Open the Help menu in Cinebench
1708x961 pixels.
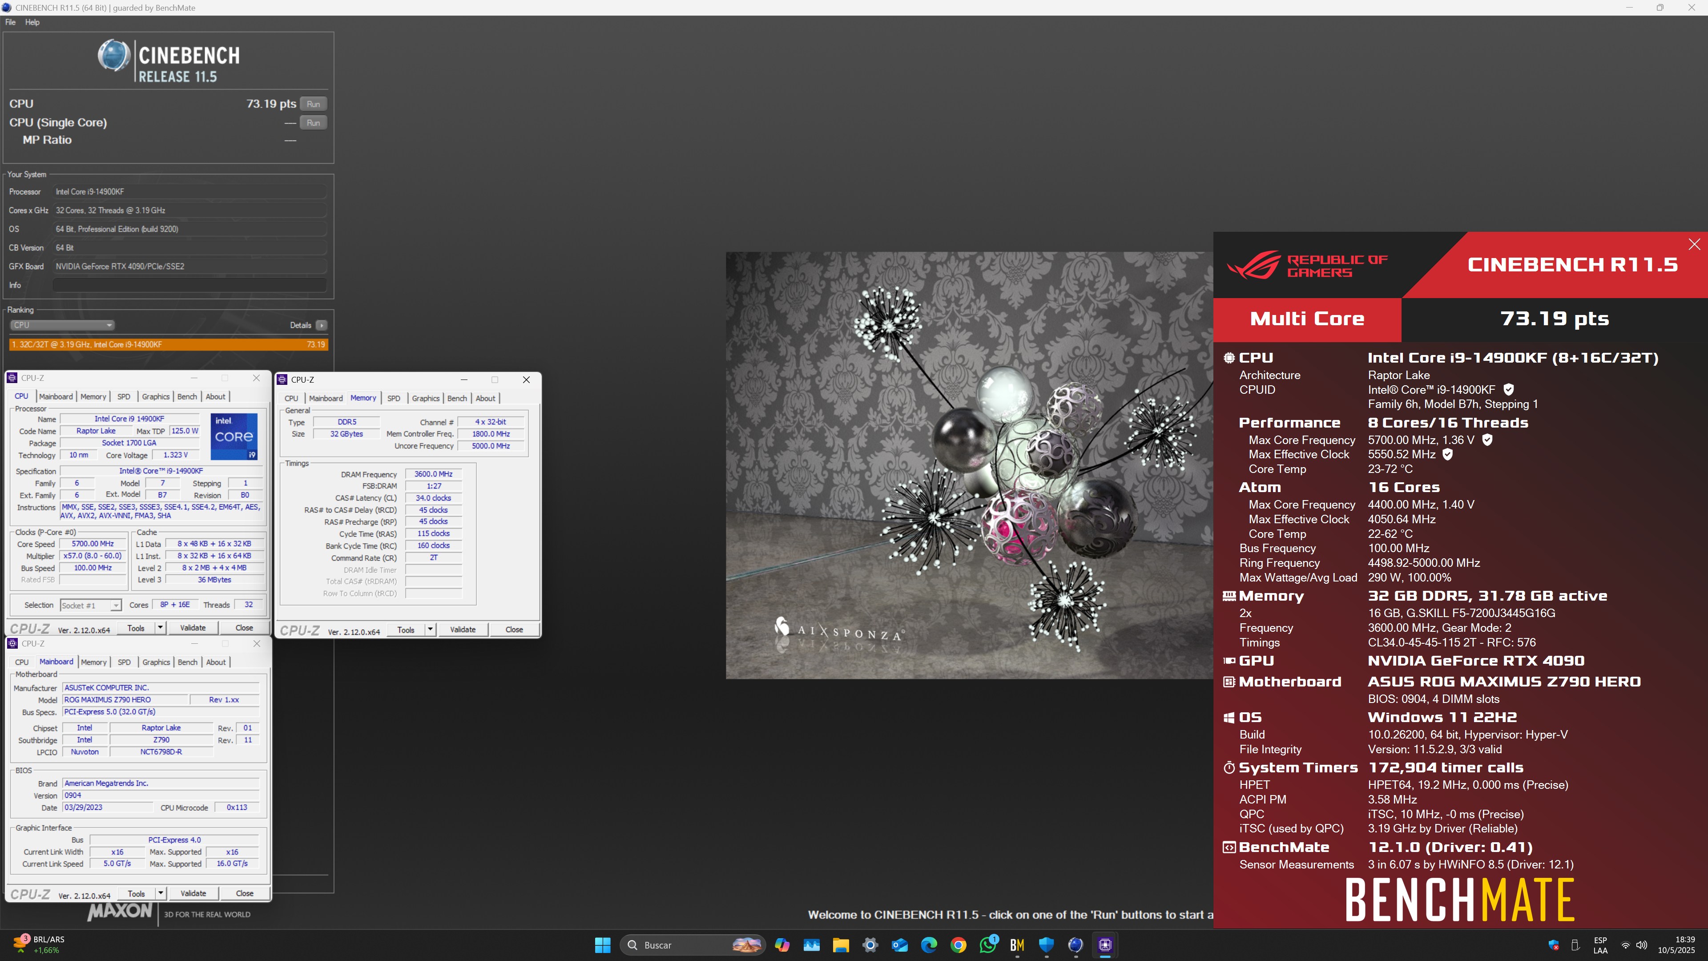click(32, 22)
